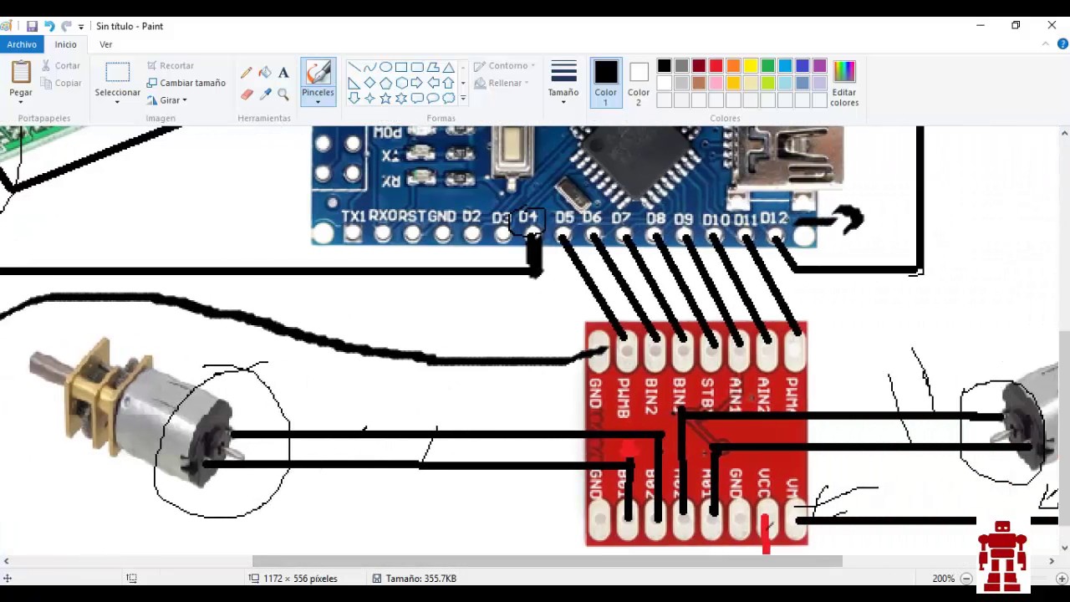Click the Recortar crop button

pos(171,66)
